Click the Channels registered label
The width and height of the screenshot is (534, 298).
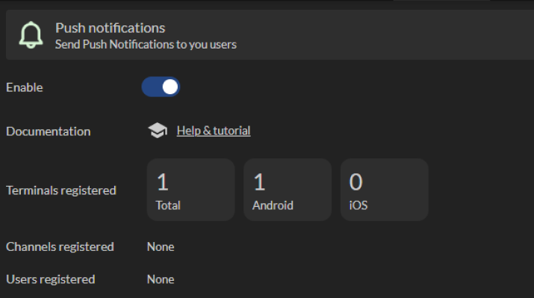click(x=60, y=247)
